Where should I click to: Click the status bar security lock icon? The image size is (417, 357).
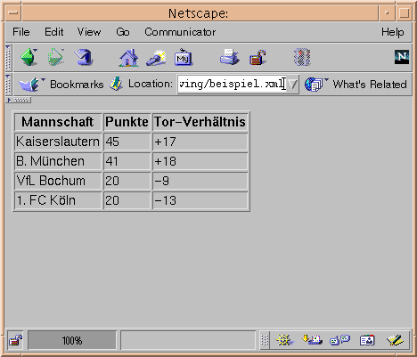point(15,340)
